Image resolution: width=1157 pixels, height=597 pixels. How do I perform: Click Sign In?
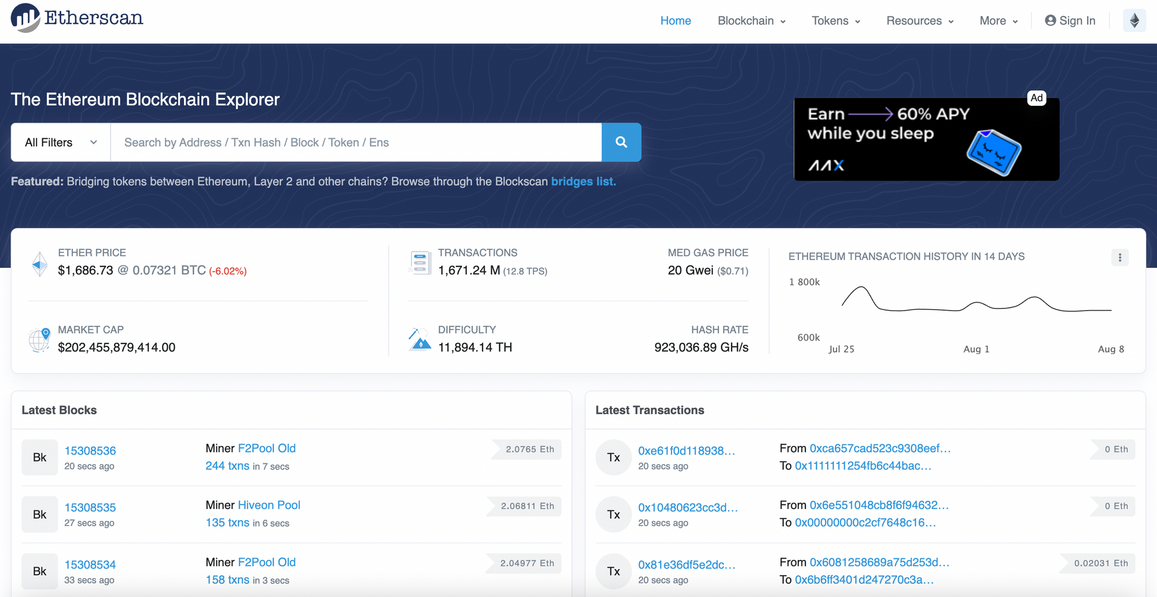1070,21
